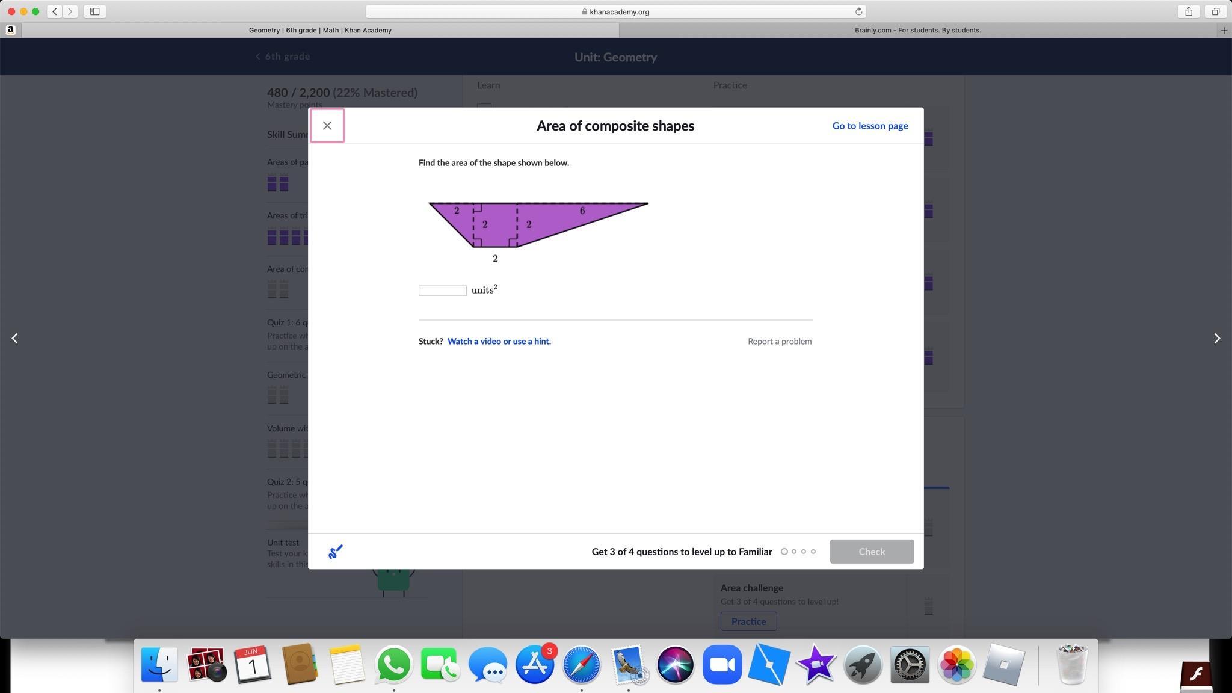Reload the page with refresh icon
Image resolution: width=1232 pixels, height=693 pixels.
[858, 11]
